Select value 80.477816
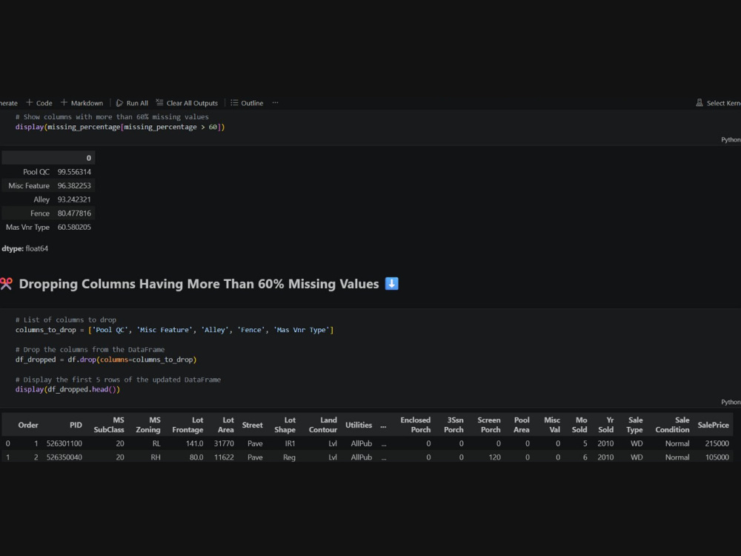This screenshot has width=741, height=556. click(74, 214)
